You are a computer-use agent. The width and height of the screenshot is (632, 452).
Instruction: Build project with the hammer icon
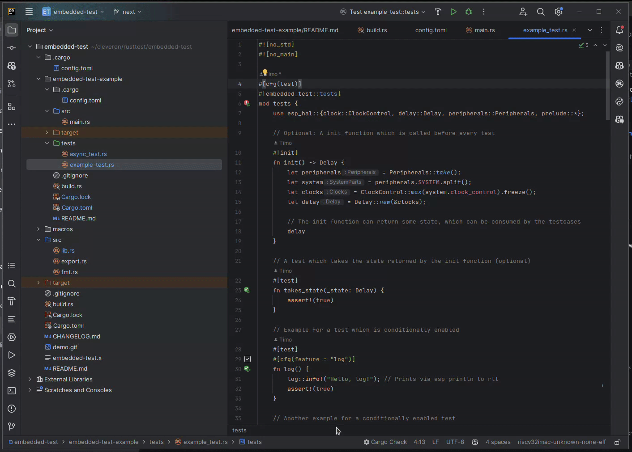(438, 12)
